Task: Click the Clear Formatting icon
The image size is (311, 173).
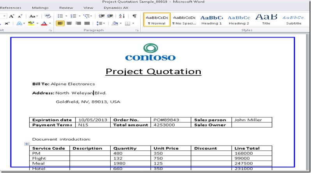Action: pyautogui.click(x=48, y=16)
